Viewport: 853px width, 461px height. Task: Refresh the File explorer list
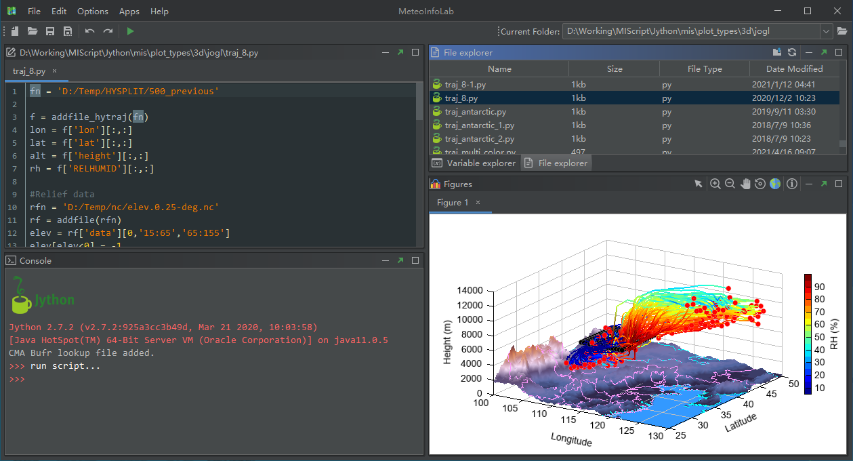[x=791, y=52]
